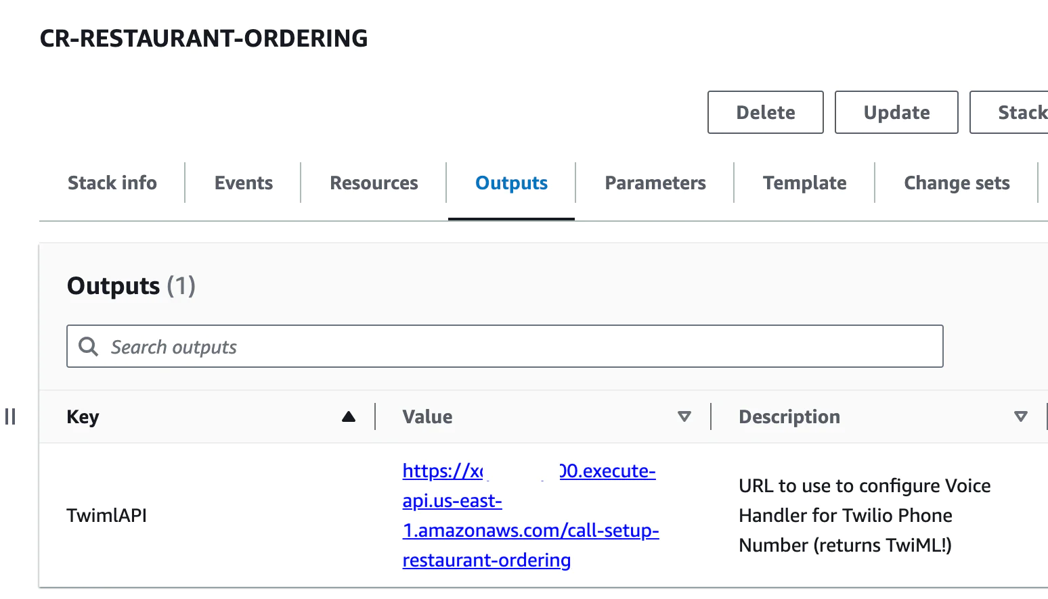1048x599 pixels.
Task: View the Parameters tab
Action: point(655,183)
